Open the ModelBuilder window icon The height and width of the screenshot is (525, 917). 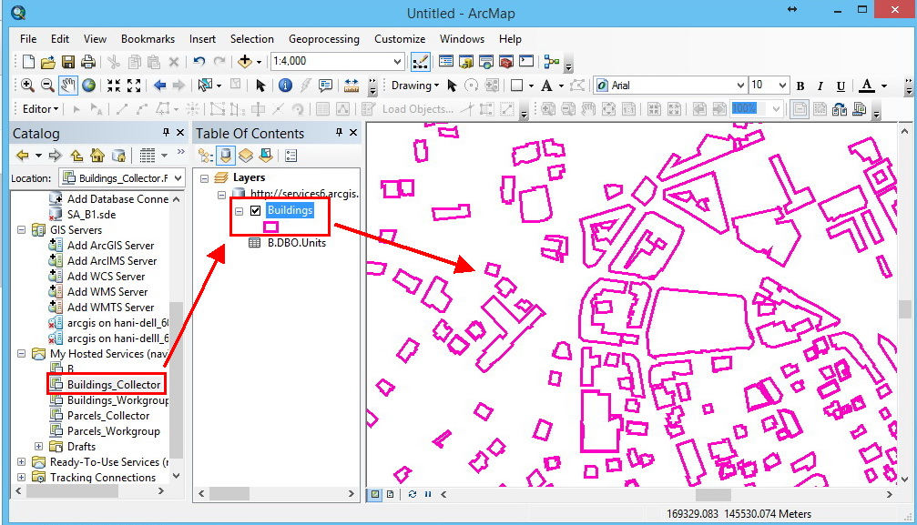pos(552,61)
